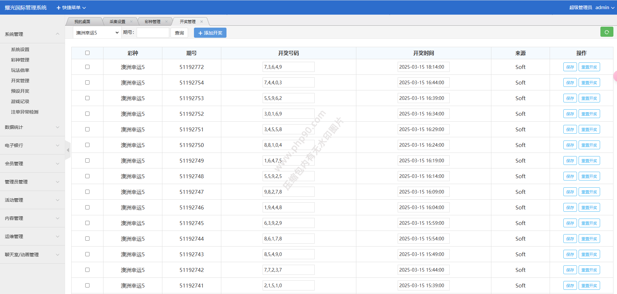The width and height of the screenshot is (617, 294).
Task: Switch to the 我的桌面 tab
Action: pos(82,22)
